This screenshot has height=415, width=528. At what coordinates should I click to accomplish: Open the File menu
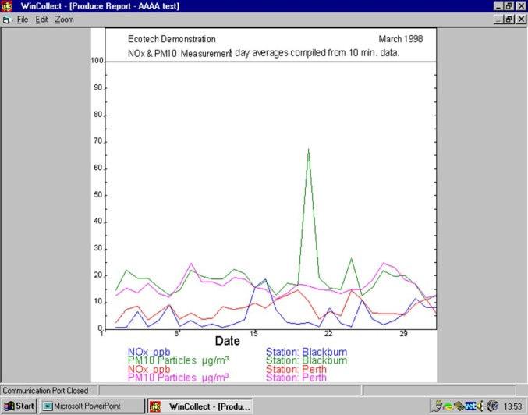click(x=23, y=20)
